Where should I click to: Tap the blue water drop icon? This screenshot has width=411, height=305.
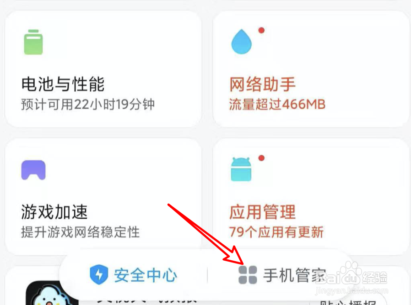click(241, 42)
